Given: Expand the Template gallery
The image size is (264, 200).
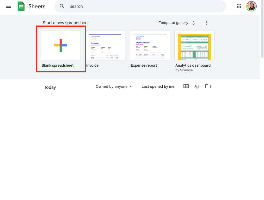Looking at the screenshot, I should coord(177,23).
